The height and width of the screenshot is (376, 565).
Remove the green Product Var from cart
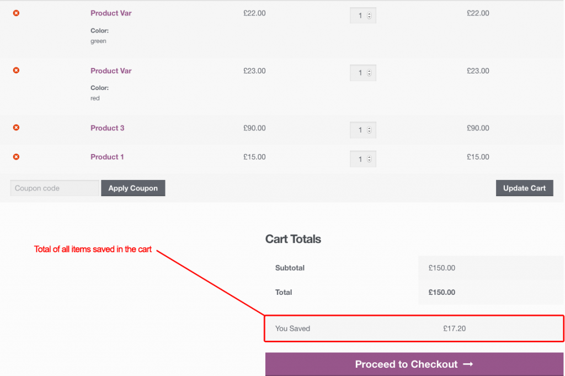[15, 13]
